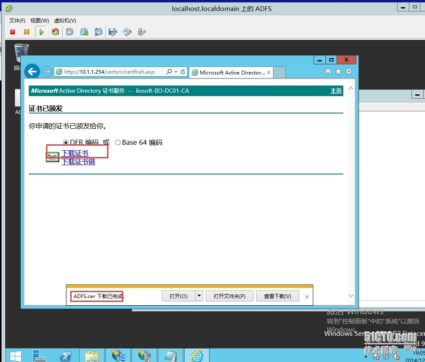Open the Snapshot Manager toolbar icon

(x=98, y=32)
